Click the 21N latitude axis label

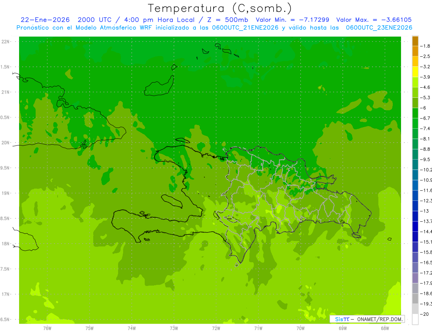(x=6, y=92)
